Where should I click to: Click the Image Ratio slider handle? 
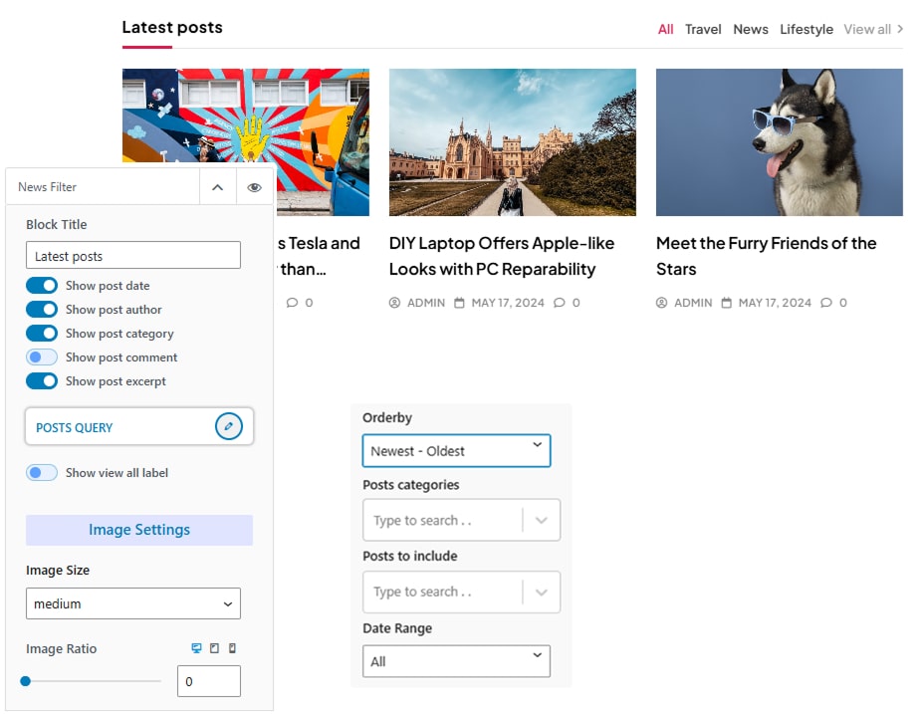tap(26, 681)
